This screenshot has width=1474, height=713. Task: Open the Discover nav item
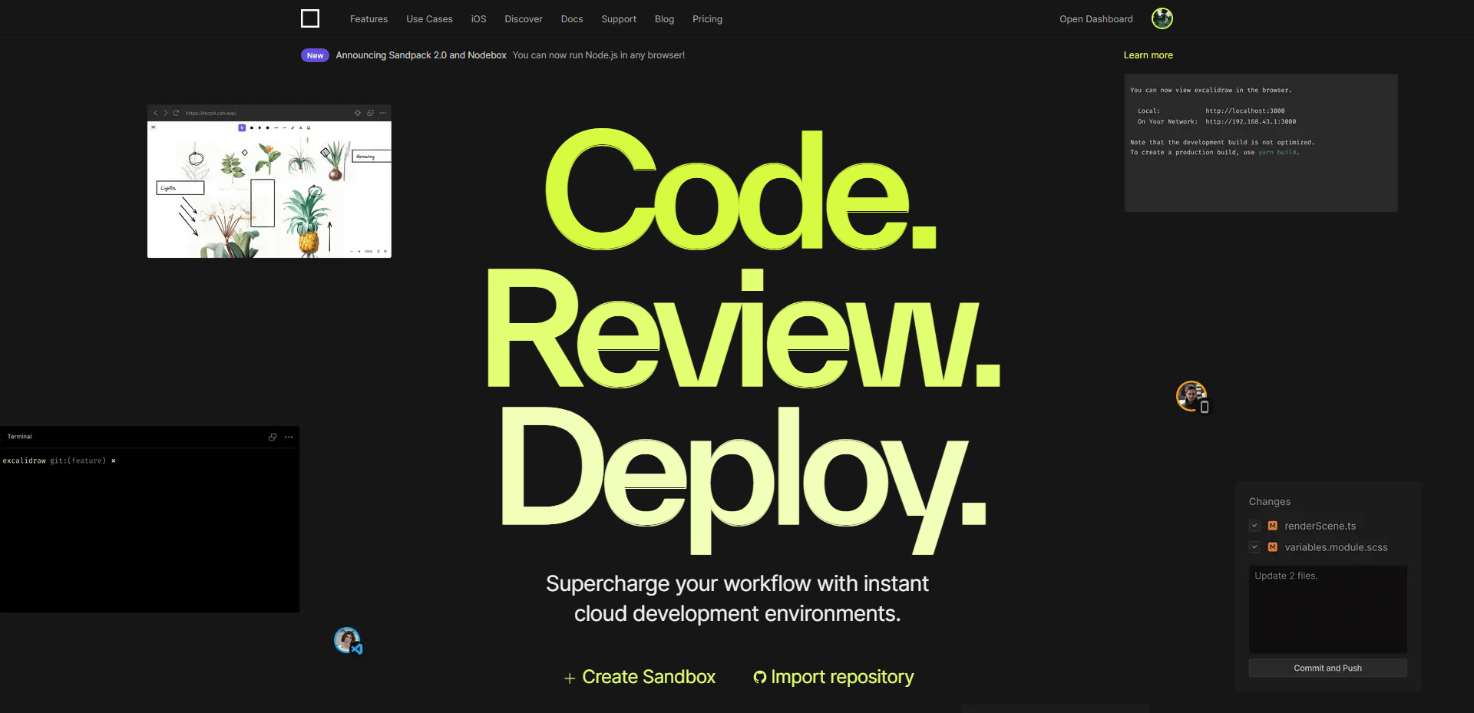524,19
